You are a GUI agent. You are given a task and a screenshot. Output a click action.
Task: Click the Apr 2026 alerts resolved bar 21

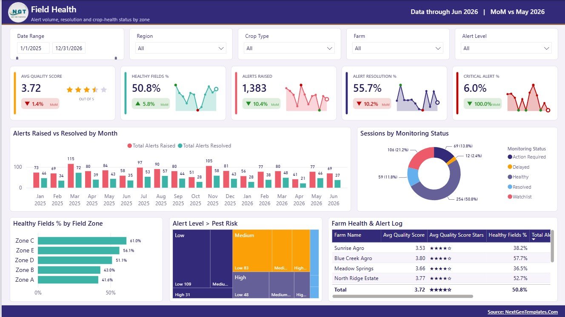click(x=303, y=185)
